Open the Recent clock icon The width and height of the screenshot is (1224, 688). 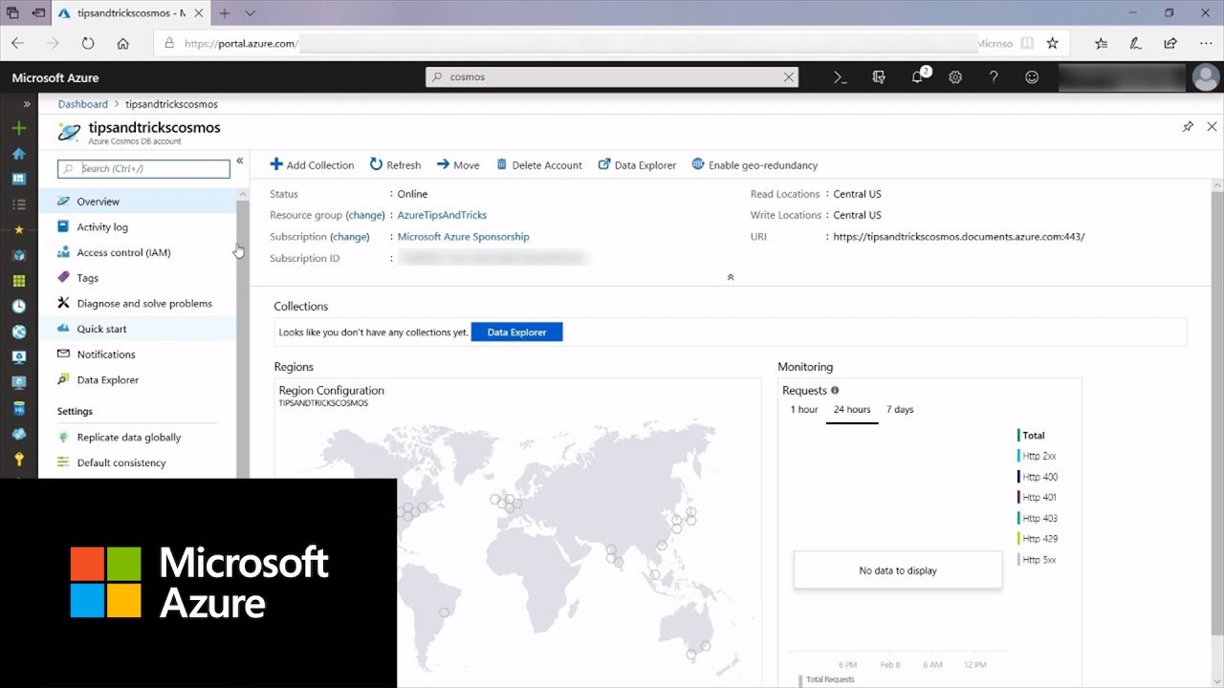coord(18,307)
